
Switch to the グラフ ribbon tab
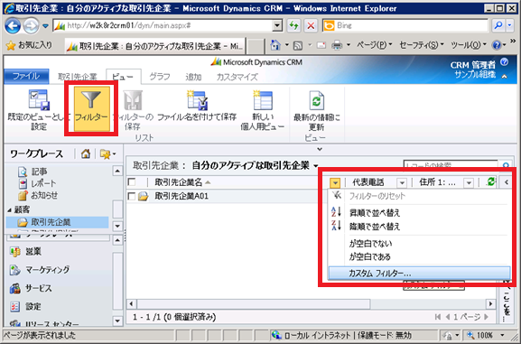tap(160, 77)
